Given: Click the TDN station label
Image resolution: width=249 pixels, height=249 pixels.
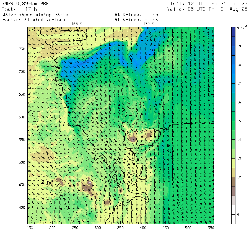Looking at the screenshot, I should pyautogui.click(x=48, y=183).
